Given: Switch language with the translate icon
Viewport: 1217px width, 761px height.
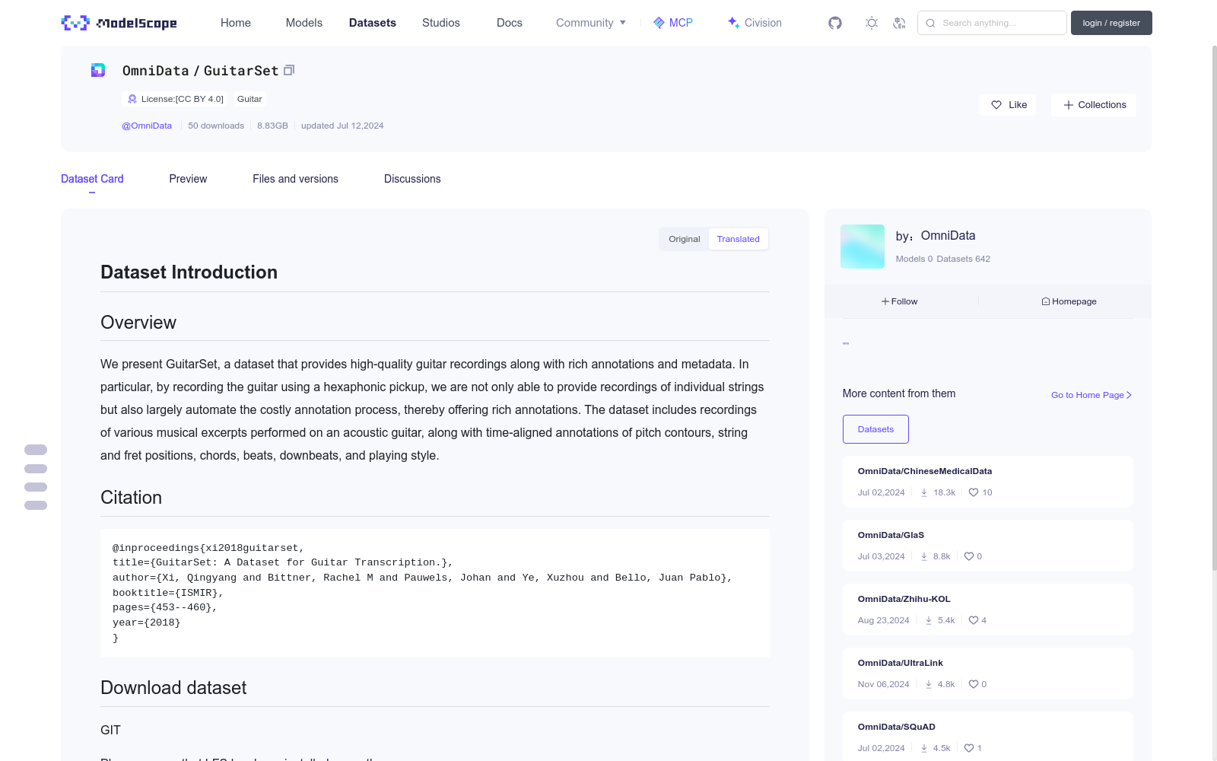Looking at the screenshot, I should [899, 23].
